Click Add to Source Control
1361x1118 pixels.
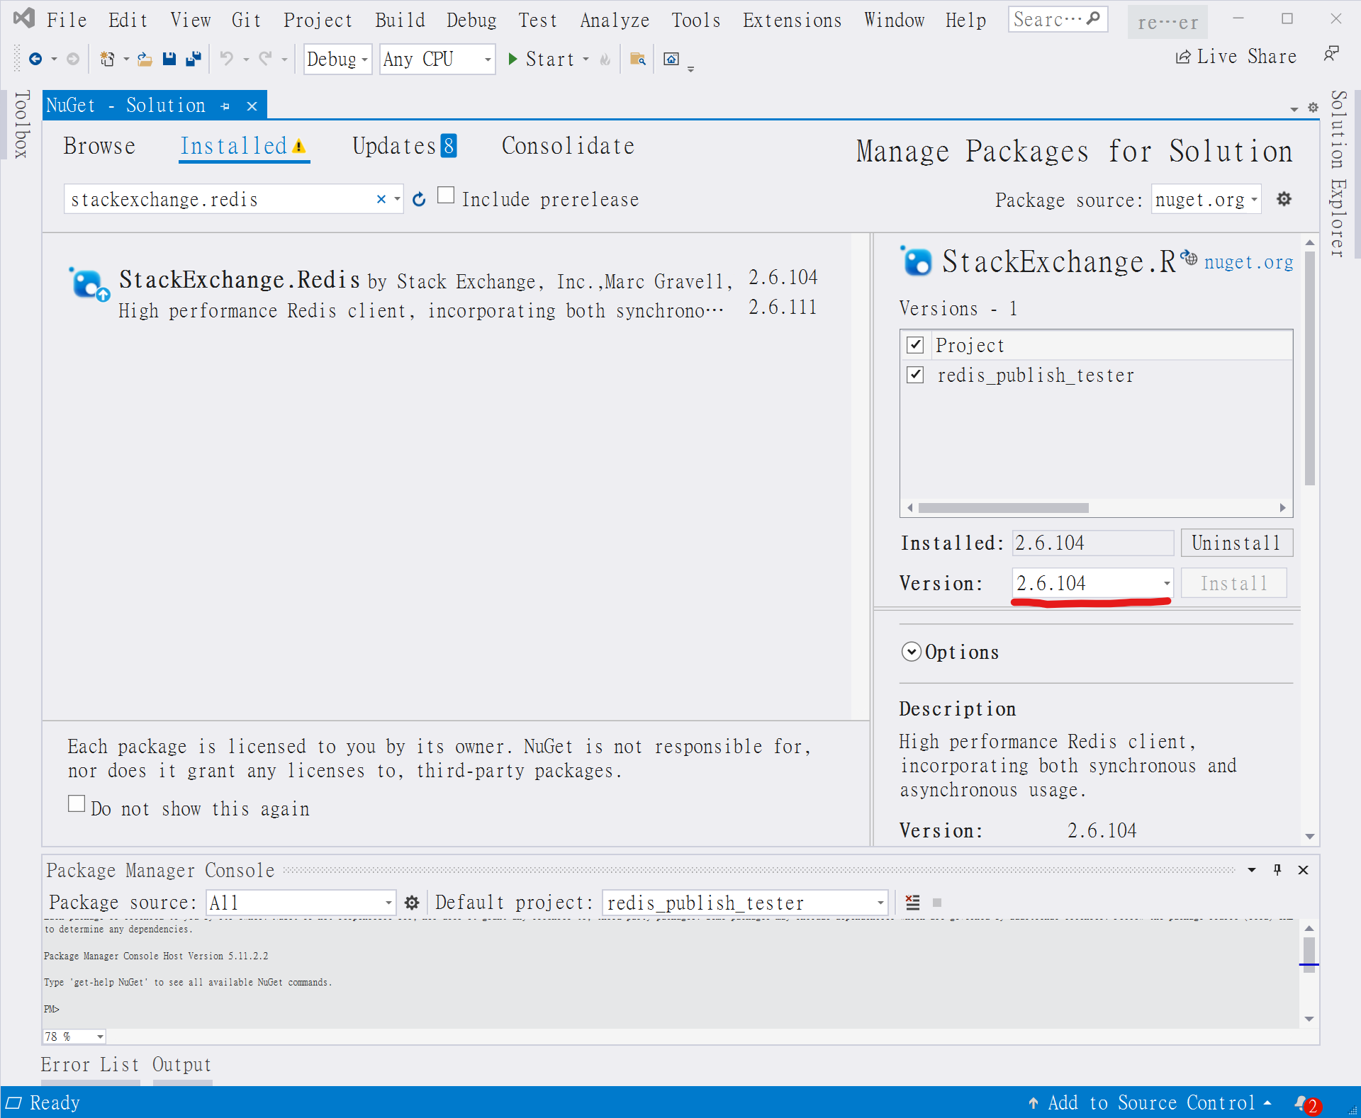[1150, 1103]
